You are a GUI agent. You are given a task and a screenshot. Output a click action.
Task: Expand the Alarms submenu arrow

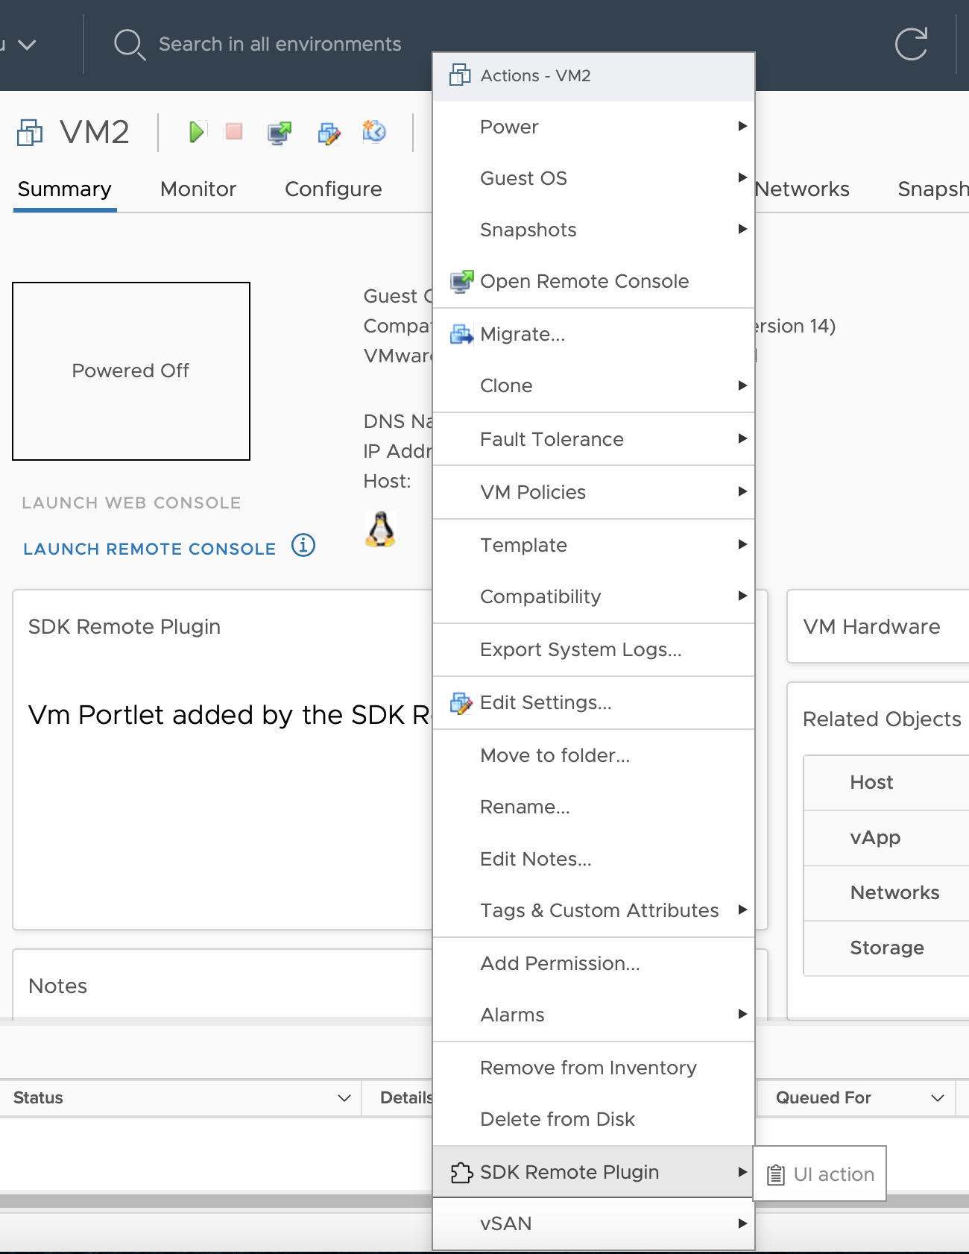[742, 1014]
